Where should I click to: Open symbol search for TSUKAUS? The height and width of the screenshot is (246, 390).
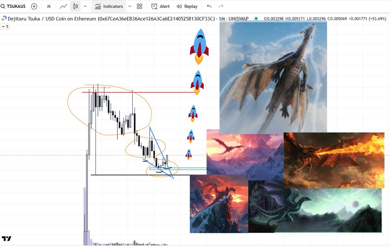coord(14,6)
